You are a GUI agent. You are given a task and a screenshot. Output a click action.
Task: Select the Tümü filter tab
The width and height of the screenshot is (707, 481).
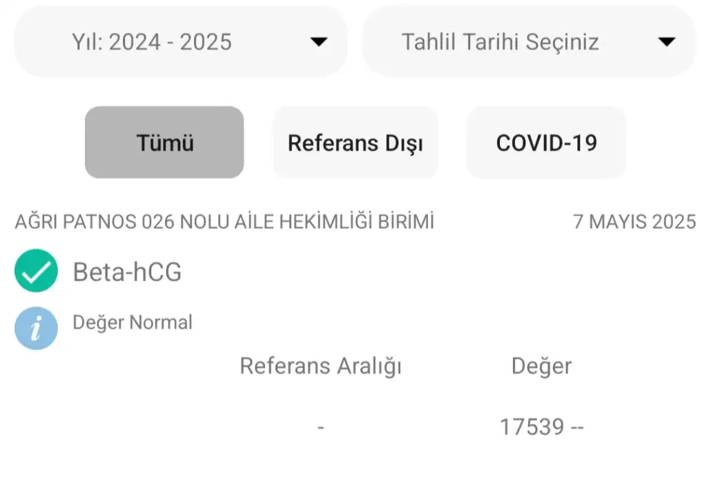click(164, 143)
